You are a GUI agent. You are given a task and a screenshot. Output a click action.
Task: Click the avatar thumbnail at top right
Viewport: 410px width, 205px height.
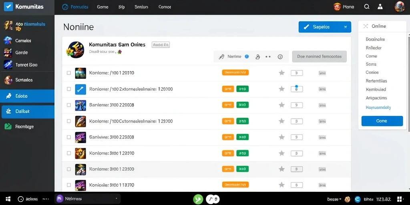(400, 7)
